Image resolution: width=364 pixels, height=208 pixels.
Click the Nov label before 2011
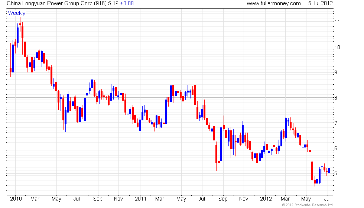pos(118,199)
